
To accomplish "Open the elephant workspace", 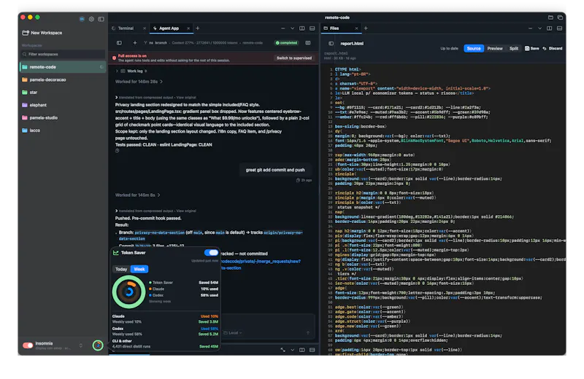I will 62,105.
